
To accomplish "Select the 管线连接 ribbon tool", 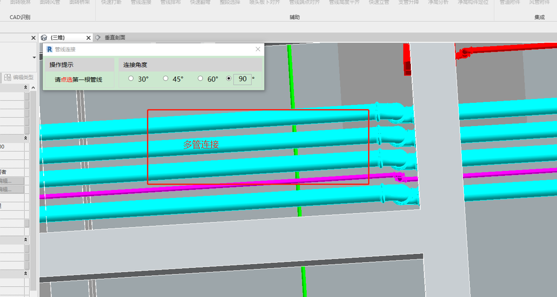I will (x=141, y=2).
